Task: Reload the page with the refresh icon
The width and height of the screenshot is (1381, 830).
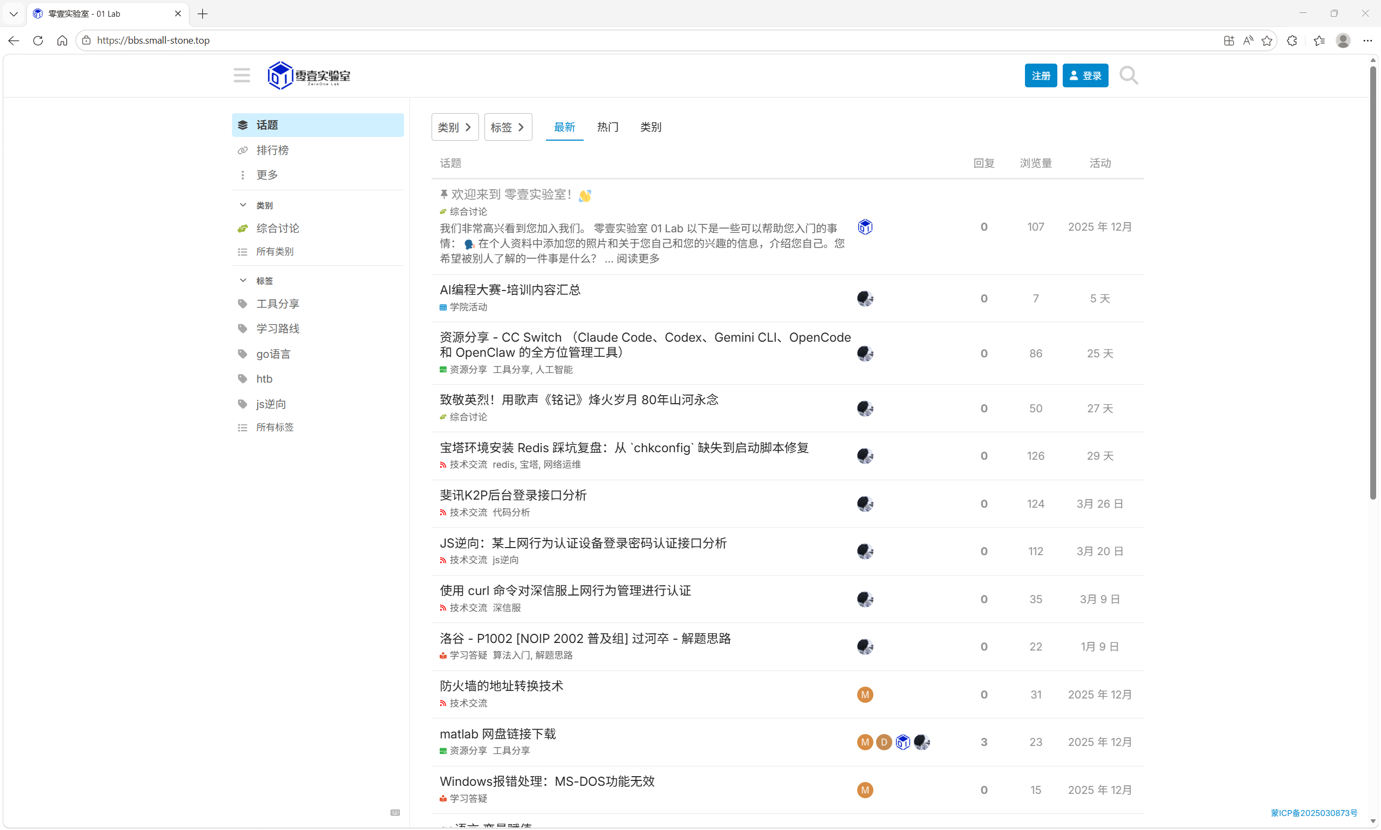Action: (38, 40)
